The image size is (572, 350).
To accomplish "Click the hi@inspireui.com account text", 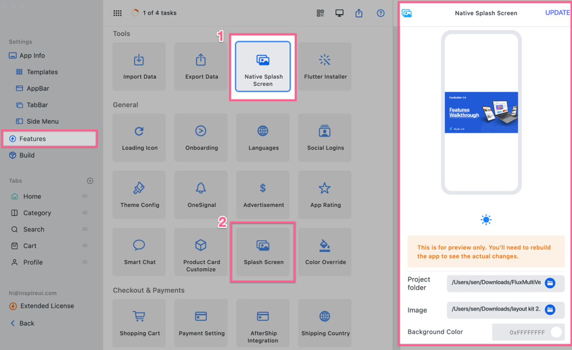I will pyautogui.click(x=33, y=293).
